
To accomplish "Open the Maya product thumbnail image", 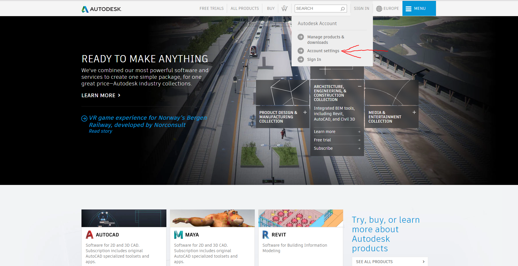I will click(x=212, y=218).
